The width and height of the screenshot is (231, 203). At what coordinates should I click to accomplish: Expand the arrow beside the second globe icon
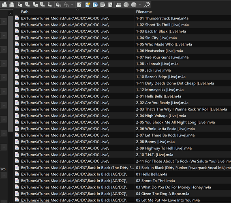(140, 5)
